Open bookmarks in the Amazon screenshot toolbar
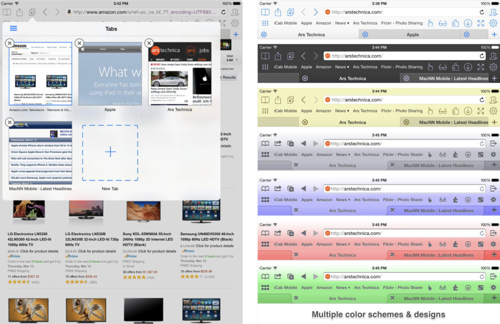This screenshot has height=324, width=500. pyautogui.click(x=6, y=12)
